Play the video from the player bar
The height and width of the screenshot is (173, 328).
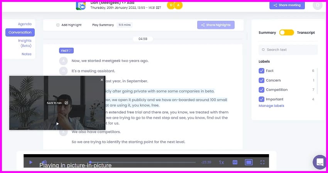coord(31,162)
